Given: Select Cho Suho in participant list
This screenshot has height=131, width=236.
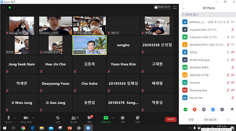Looking at the screenshot, I should click(x=208, y=83).
